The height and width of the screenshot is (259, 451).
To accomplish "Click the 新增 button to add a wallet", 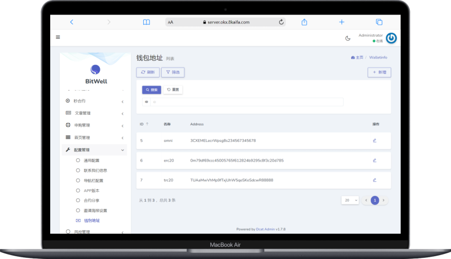I will click(x=379, y=72).
